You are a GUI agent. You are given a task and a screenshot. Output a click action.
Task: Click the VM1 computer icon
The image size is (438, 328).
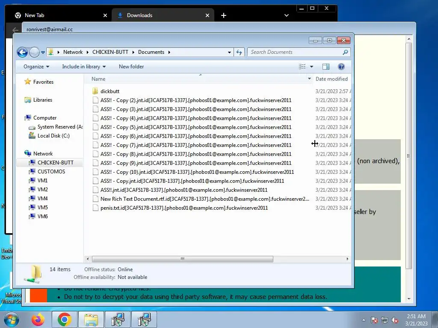pos(32,181)
